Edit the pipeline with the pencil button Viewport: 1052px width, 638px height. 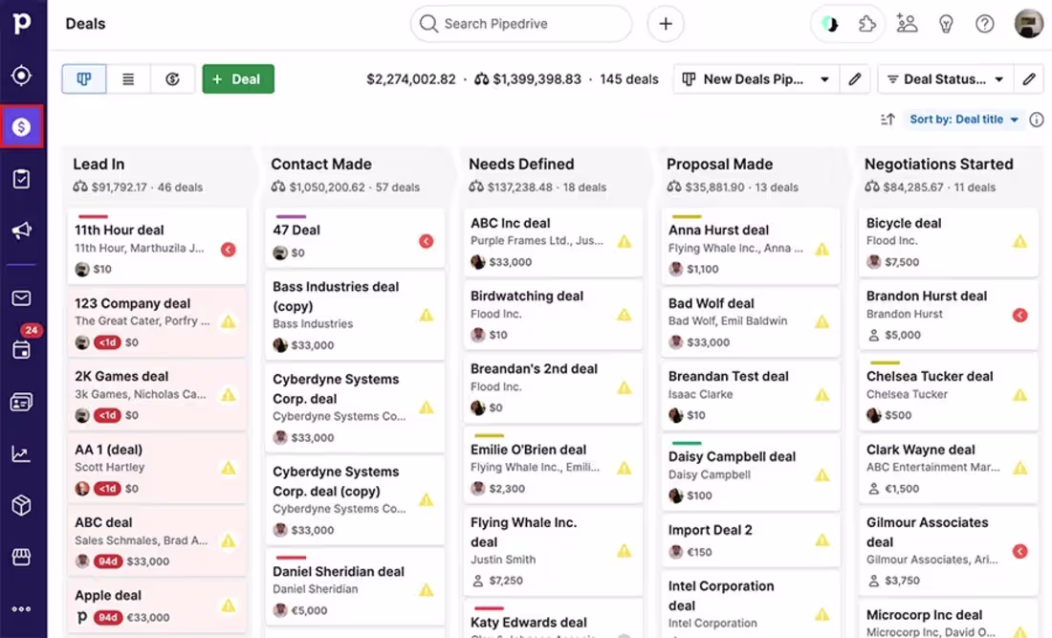point(854,79)
